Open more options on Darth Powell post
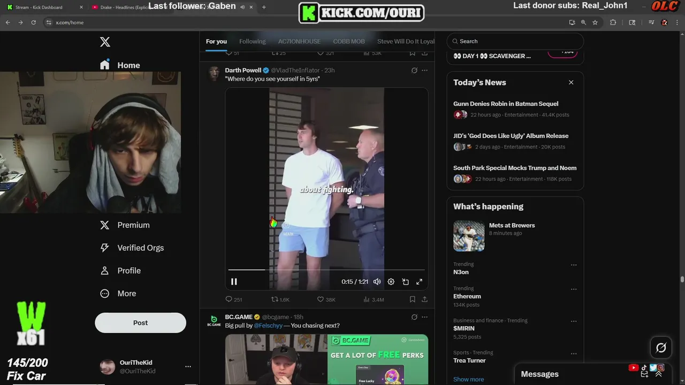This screenshot has width=685, height=385. pyautogui.click(x=424, y=70)
